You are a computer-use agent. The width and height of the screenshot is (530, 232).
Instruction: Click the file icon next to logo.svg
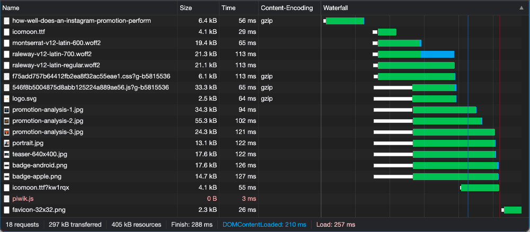pos(7,99)
